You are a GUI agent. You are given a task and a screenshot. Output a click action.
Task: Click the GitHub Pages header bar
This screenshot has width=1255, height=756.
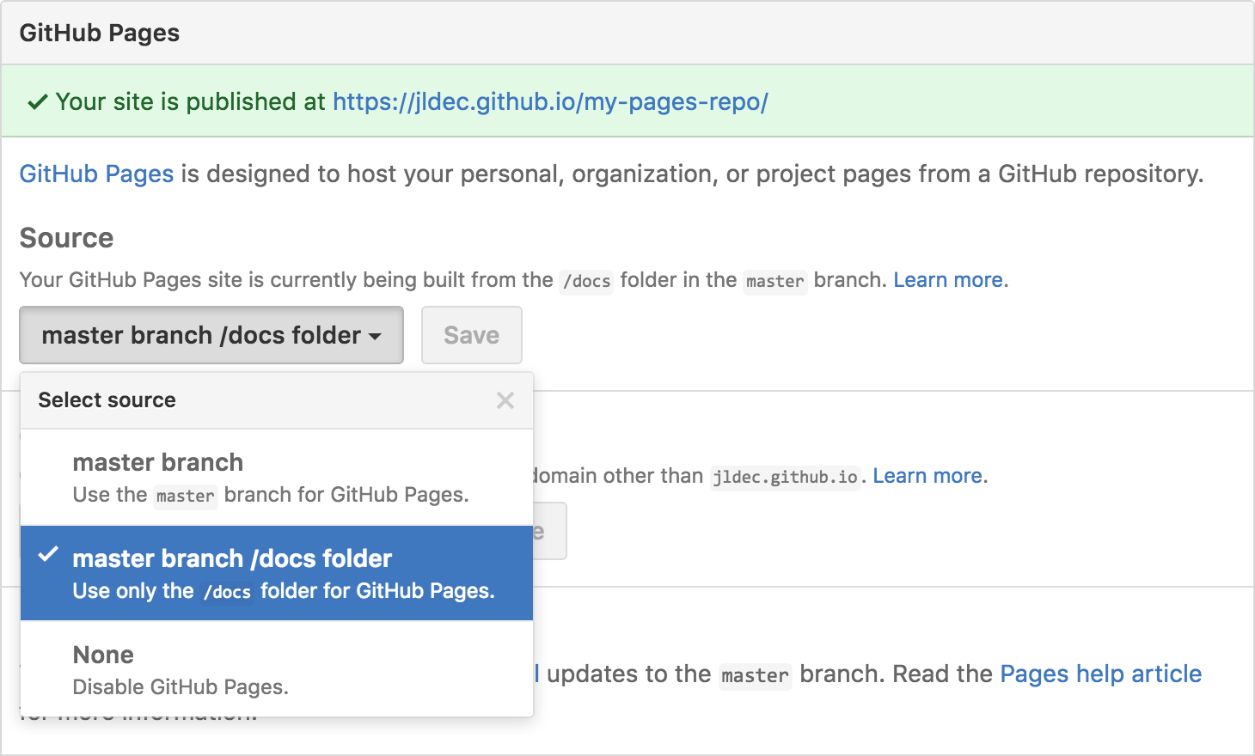99,32
